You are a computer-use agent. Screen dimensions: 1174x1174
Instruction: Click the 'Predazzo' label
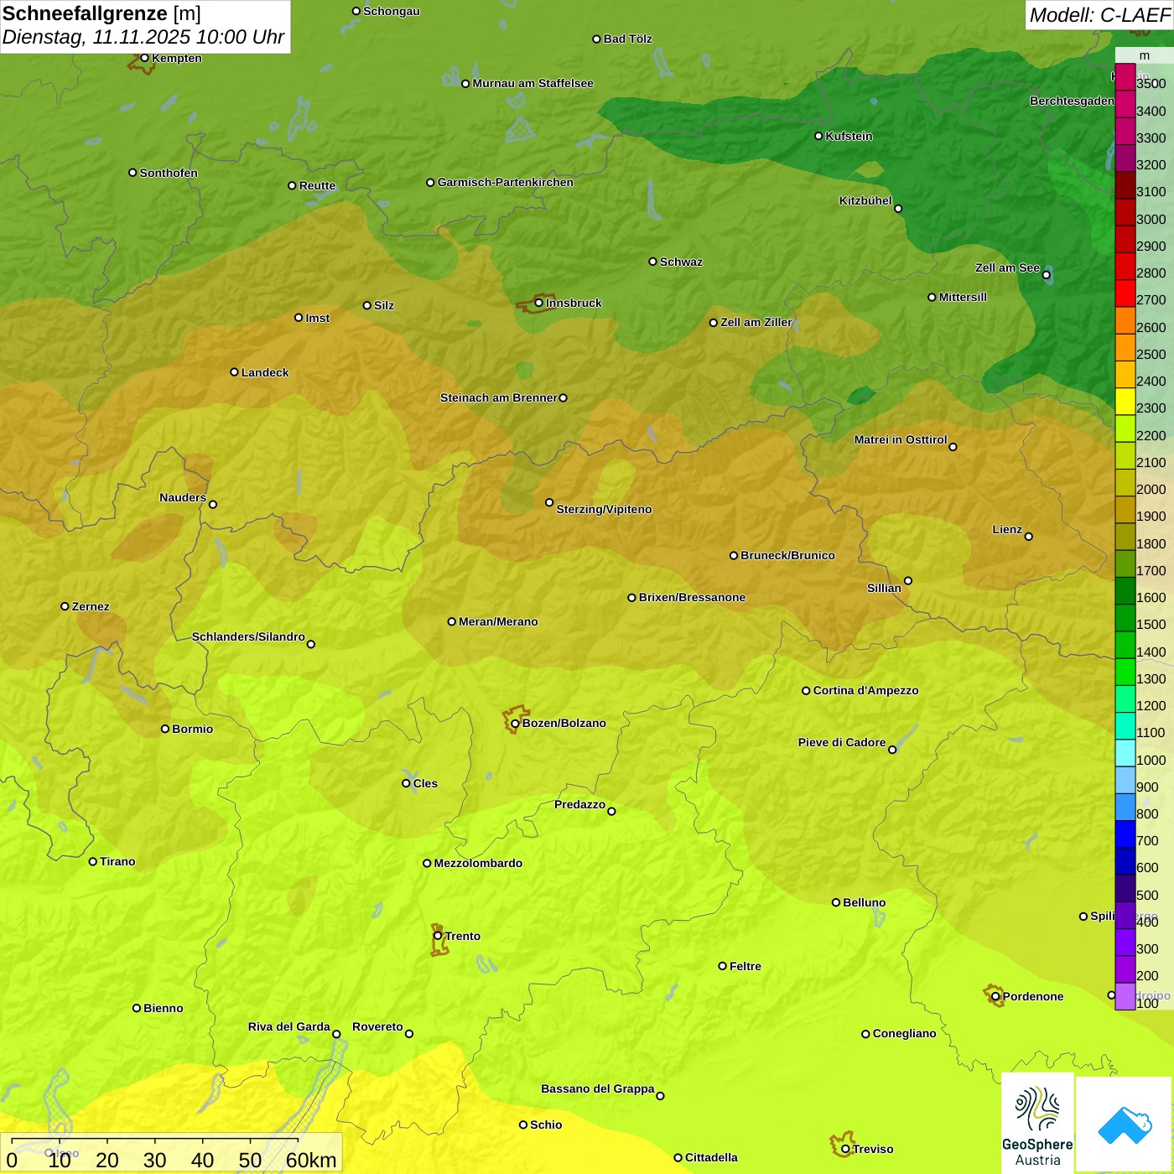[x=579, y=804]
